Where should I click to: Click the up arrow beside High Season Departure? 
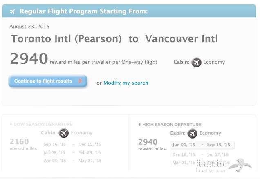click(139, 125)
